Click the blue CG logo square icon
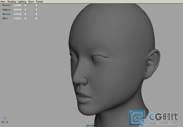183x127 pixels. (137, 118)
